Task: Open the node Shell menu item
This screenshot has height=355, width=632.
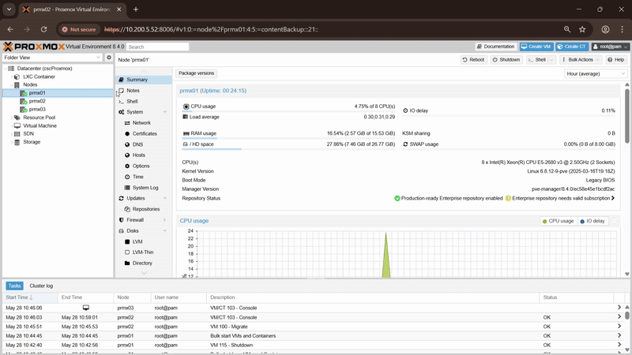Action: 144,102
